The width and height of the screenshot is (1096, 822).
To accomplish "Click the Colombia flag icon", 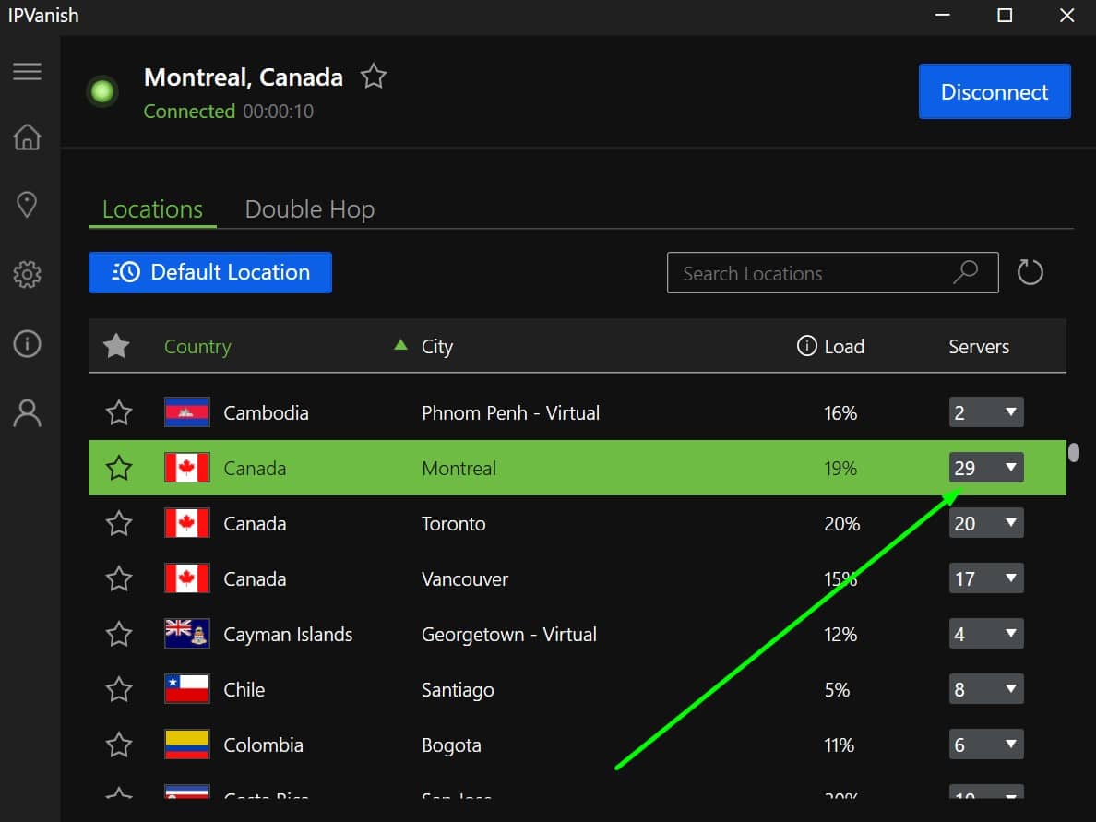I will coord(186,744).
